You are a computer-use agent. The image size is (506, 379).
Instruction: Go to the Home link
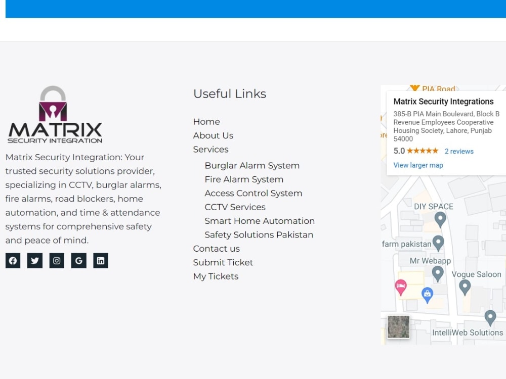pos(206,121)
